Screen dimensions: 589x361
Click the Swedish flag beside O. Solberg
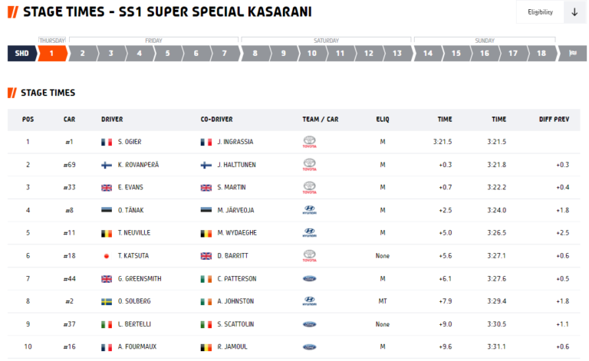pos(107,302)
